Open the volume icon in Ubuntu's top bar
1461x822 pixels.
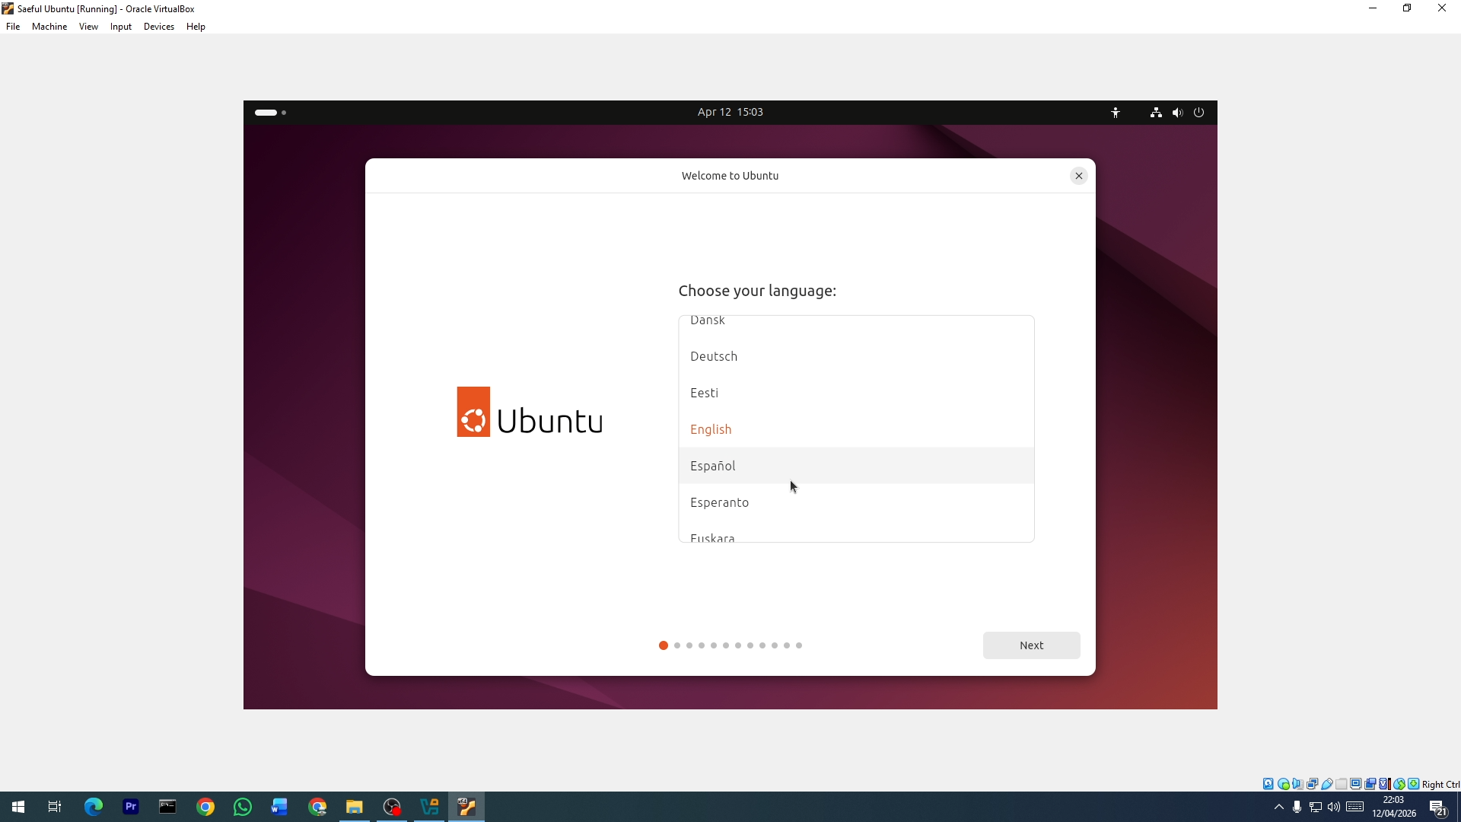pyautogui.click(x=1177, y=112)
